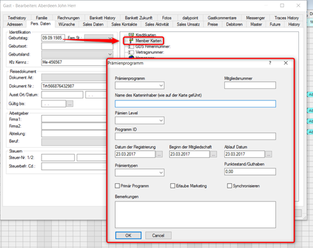
Task: Click the Steuerbefr. Cd. input field
Action: pos(74,166)
